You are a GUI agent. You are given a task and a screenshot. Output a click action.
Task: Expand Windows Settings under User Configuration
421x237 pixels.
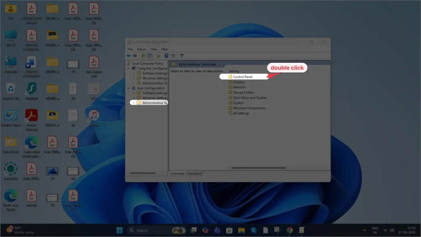tap(134, 98)
